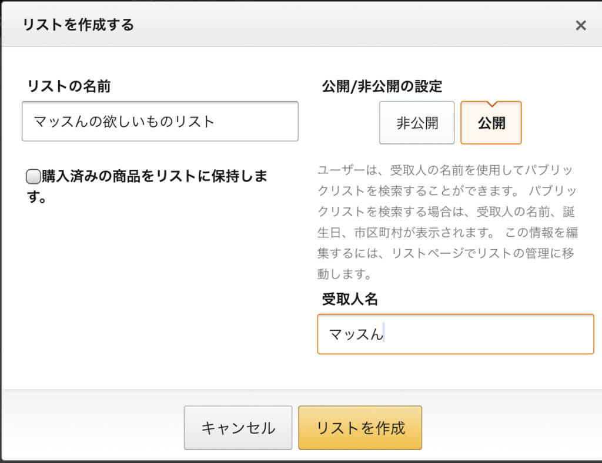Close the list creation dialog

(x=581, y=25)
